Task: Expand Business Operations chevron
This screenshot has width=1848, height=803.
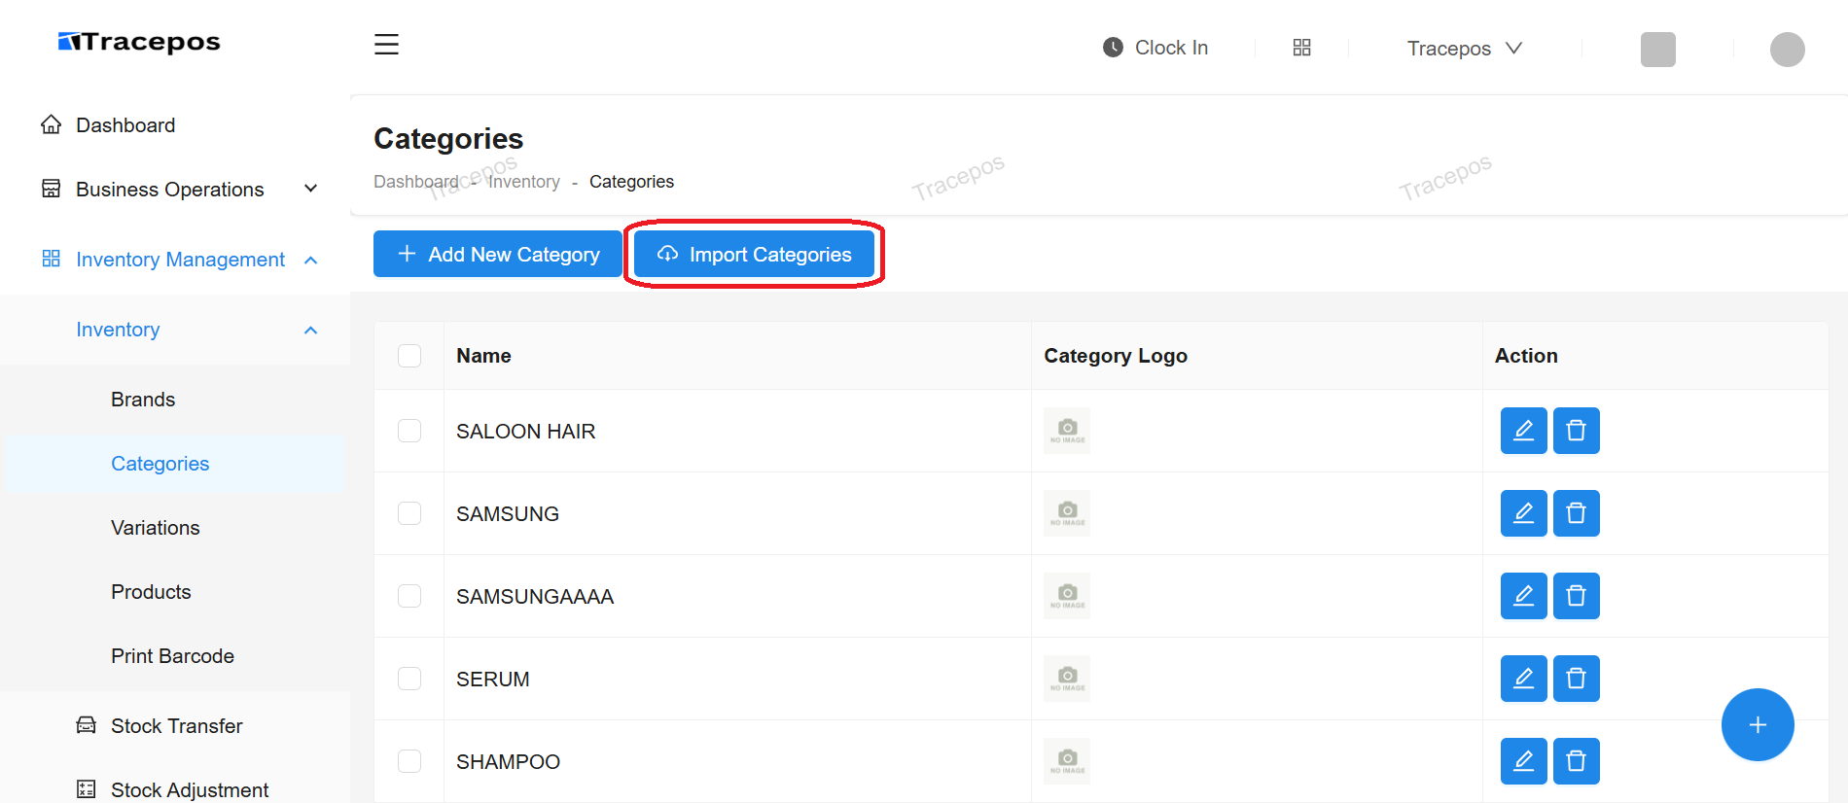Action: click(x=311, y=189)
